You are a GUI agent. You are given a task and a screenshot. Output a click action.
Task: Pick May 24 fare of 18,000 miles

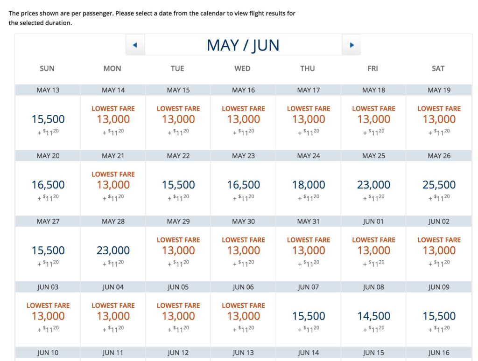tap(309, 185)
